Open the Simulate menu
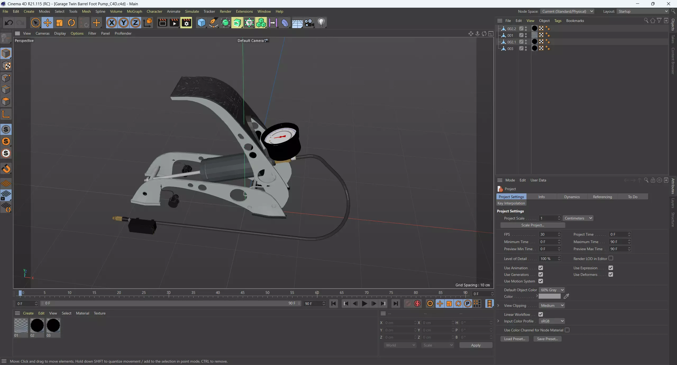Image resolution: width=677 pixels, height=365 pixels. [192, 11]
